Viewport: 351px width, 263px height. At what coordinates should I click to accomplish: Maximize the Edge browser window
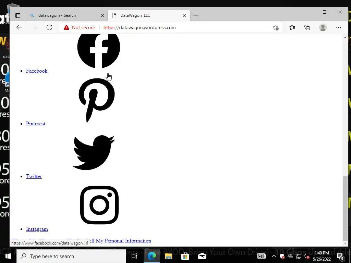325,12
